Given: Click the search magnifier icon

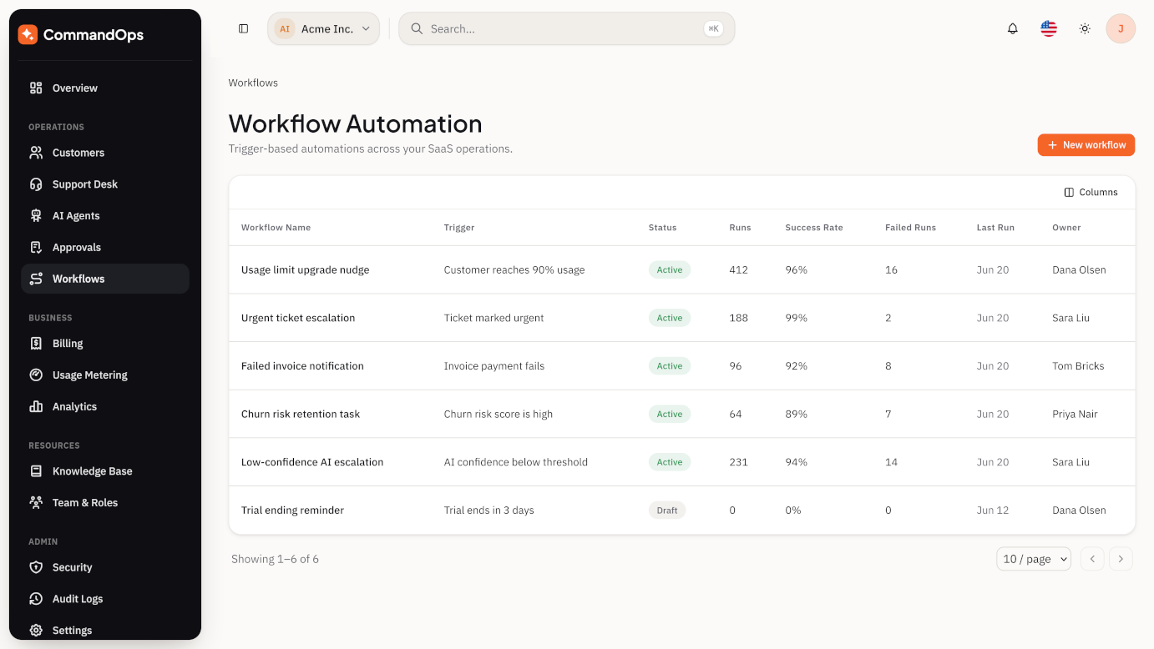Looking at the screenshot, I should tap(417, 28).
